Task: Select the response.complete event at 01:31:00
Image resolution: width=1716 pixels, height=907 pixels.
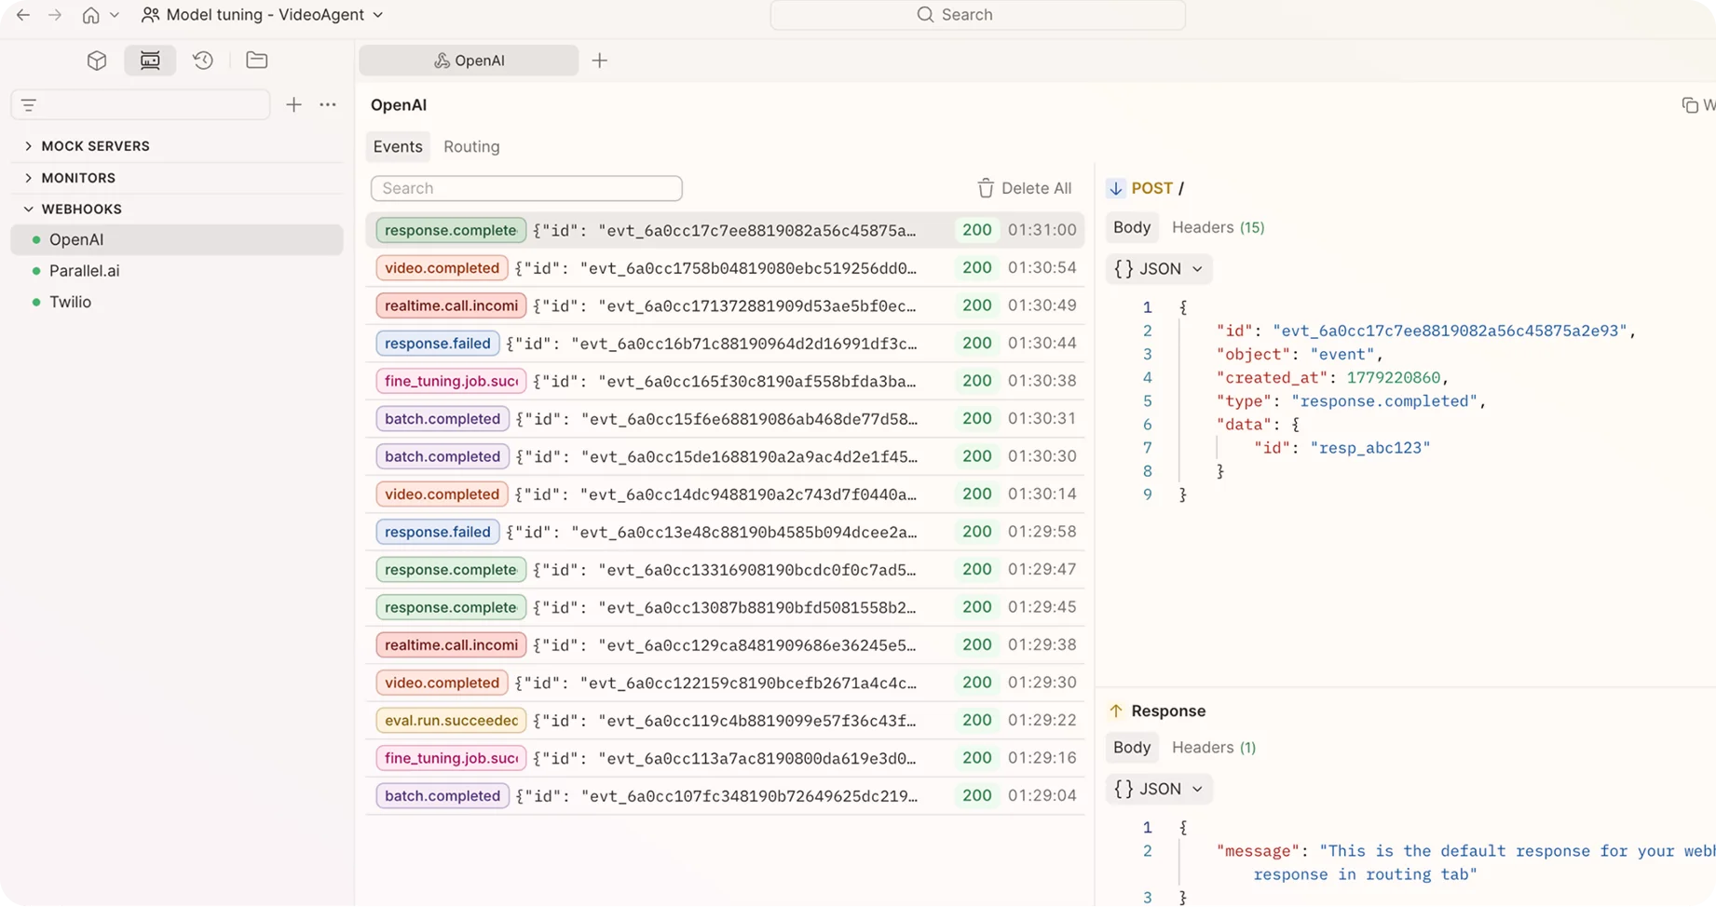Action: tap(725, 230)
